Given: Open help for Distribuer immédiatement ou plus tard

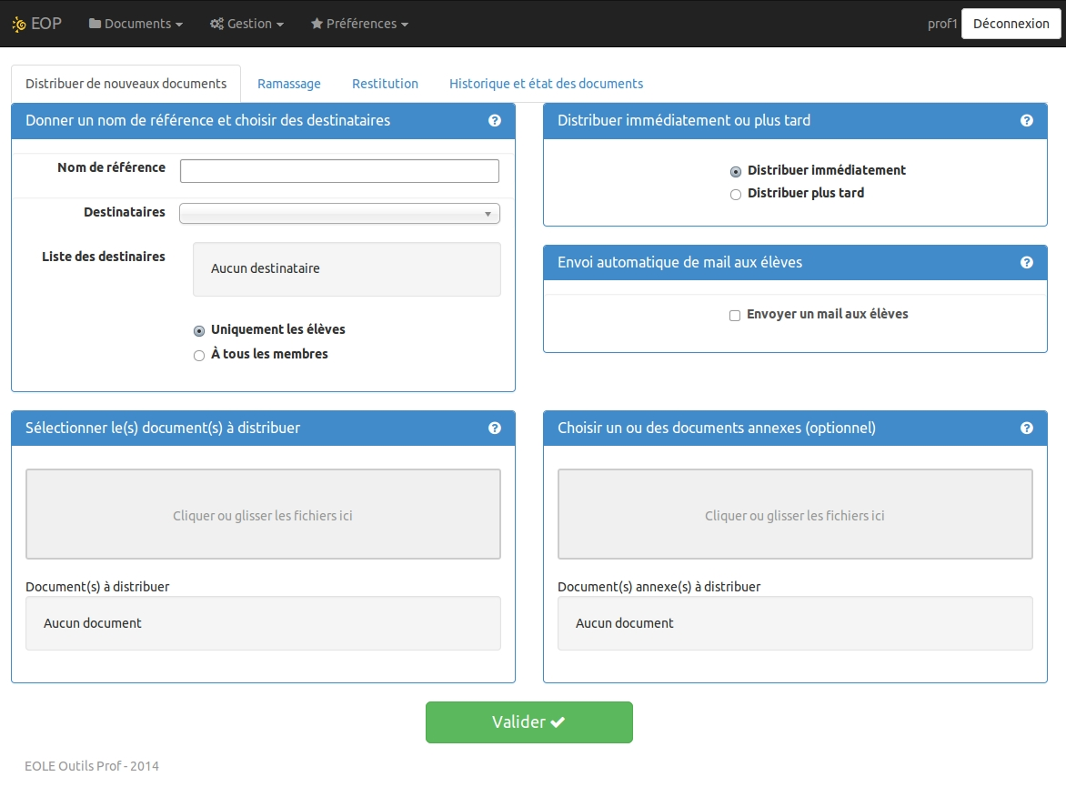Looking at the screenshot, I should tap(1027, 120).
